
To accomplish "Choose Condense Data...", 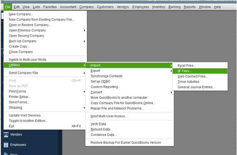I will point(130,135).
